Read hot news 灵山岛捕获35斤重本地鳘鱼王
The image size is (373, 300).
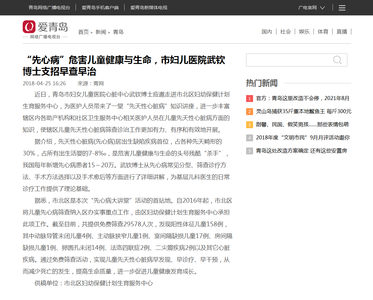coord(304,111)
